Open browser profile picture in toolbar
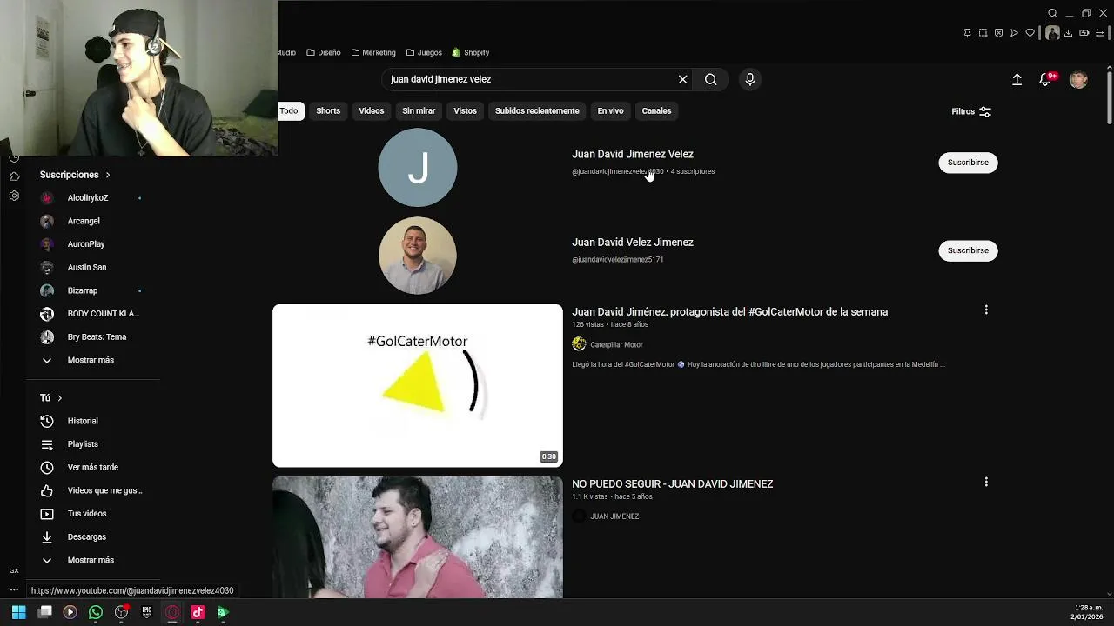Viewport: 1114px width, 626px height. coord(1052,33)
